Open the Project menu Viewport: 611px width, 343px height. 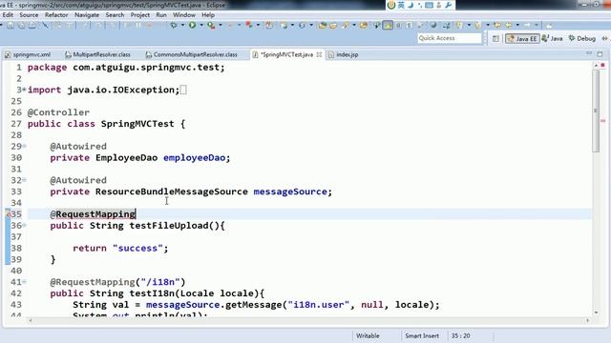pos(140,15)
